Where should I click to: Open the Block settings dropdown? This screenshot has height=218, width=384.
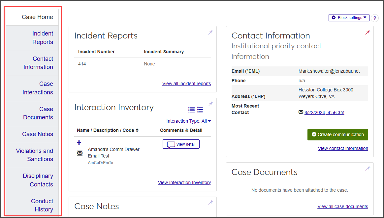pos(349,18)
